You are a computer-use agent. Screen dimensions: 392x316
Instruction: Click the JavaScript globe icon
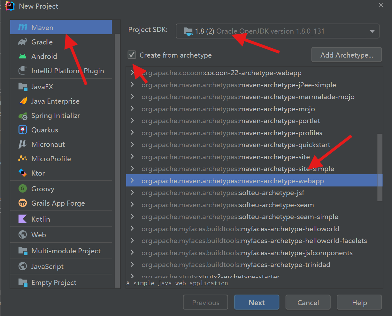(23, 266)
